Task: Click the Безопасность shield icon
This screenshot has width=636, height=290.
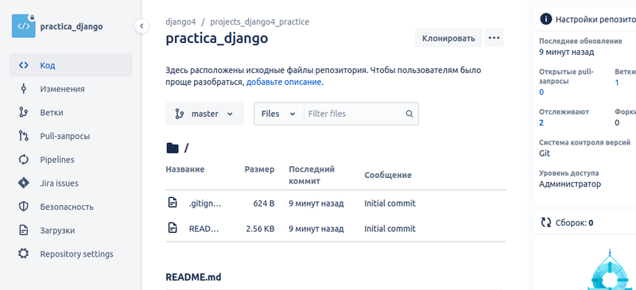Action: pyautogui.click(x=24, y=207)
